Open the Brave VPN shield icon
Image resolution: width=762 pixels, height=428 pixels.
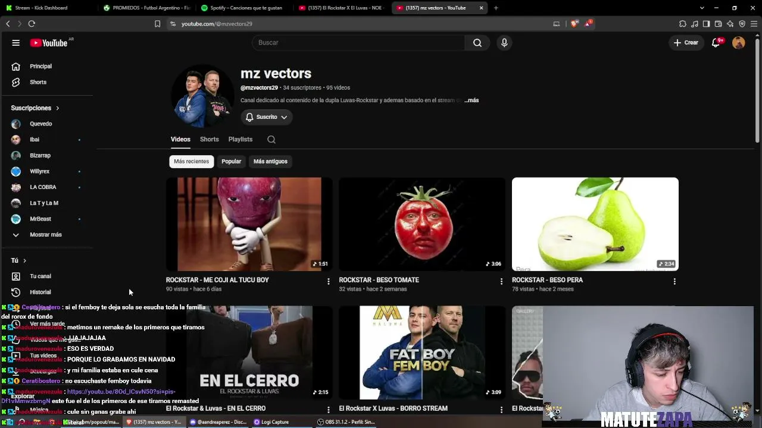[x=742, y=24]
